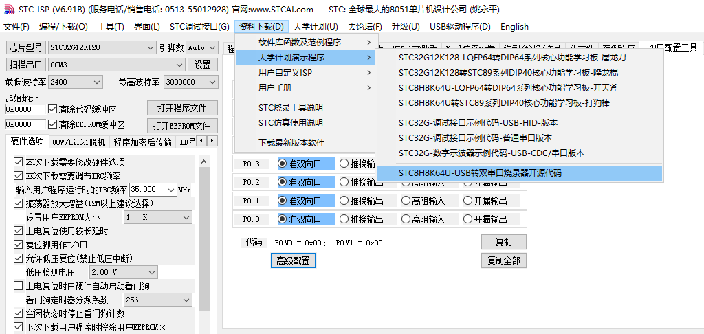704x334 pixels.
Task: Expand 用户手册 submenu
Action: [307, 87]
